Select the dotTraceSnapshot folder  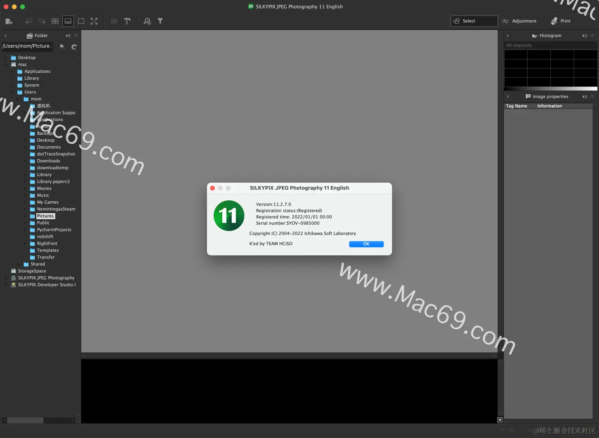point(56,154)
